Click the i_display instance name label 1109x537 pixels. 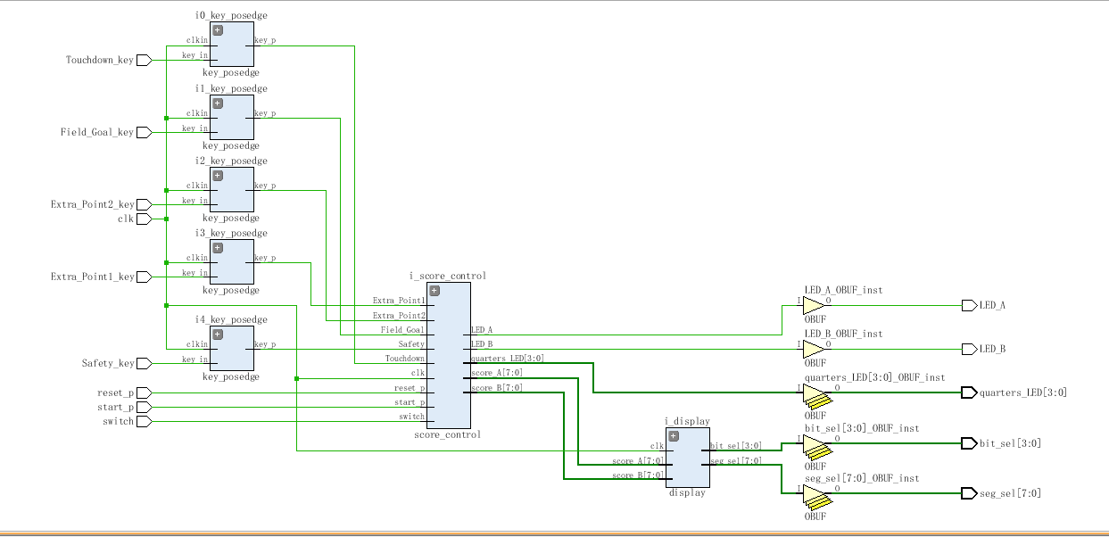tap(687, 421)
